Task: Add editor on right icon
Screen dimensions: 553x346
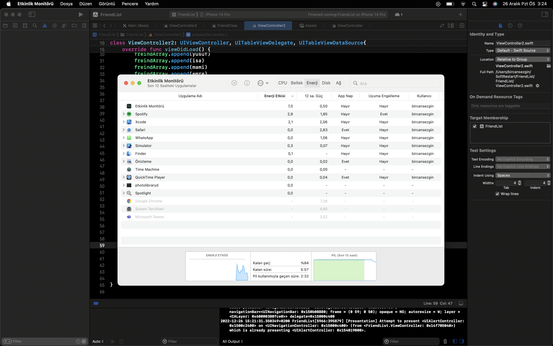Action: (x=462, y=25)
